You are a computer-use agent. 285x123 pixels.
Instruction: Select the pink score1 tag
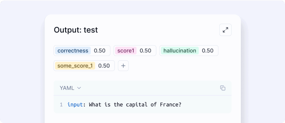click(126, 51)
